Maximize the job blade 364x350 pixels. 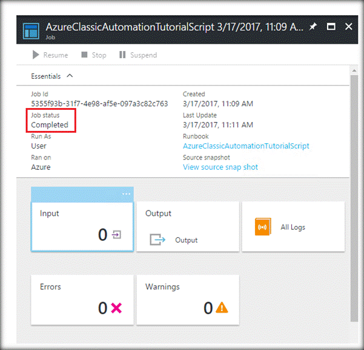point(331,27)
